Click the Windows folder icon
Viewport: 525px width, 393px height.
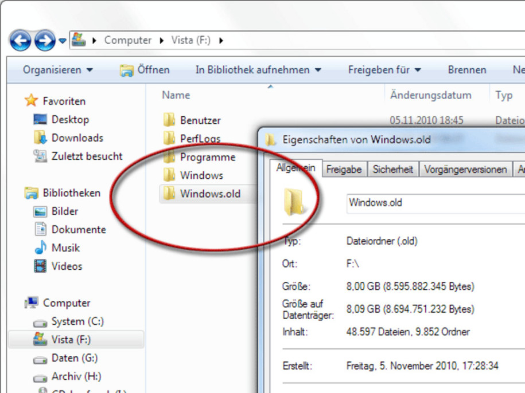(169, 174)
